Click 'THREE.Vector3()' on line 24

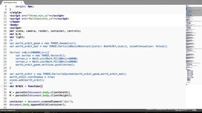click(53, 56)
